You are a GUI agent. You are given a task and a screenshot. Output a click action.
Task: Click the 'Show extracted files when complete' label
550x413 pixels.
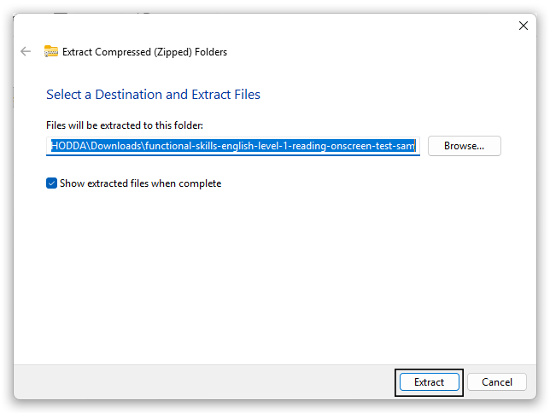[x=140, y=183]
